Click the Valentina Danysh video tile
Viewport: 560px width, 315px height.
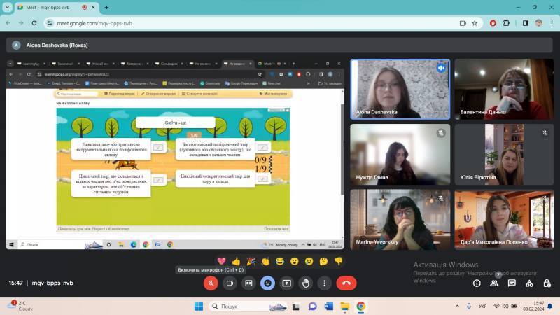504,90
